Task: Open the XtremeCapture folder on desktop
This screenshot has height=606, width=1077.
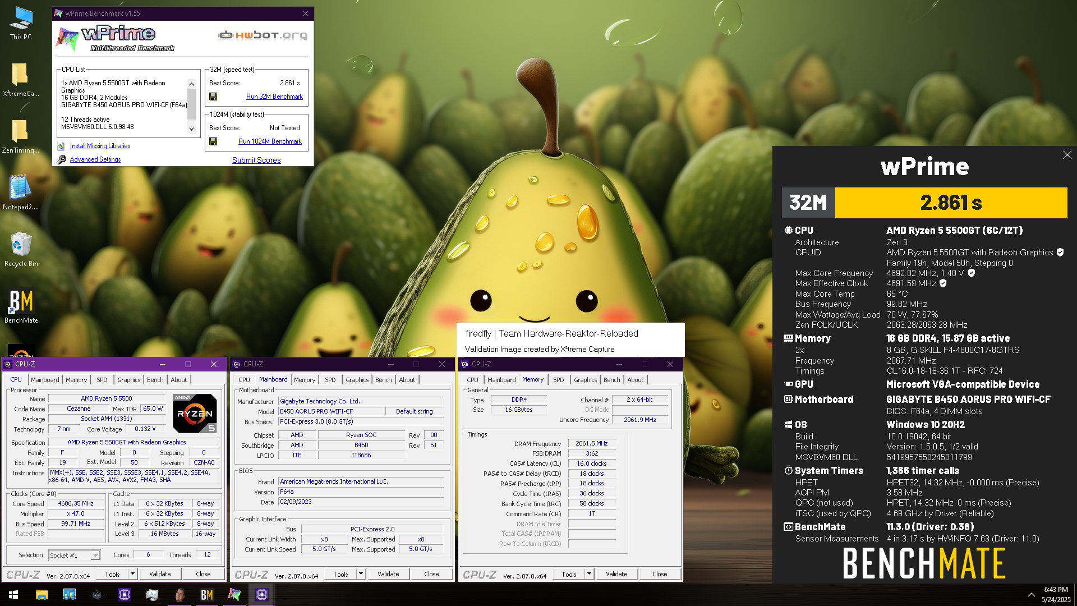Action: (x=21, y=80)
